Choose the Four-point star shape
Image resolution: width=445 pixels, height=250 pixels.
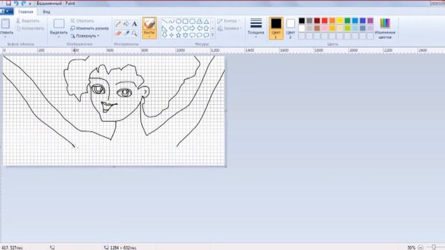point(172,35)
